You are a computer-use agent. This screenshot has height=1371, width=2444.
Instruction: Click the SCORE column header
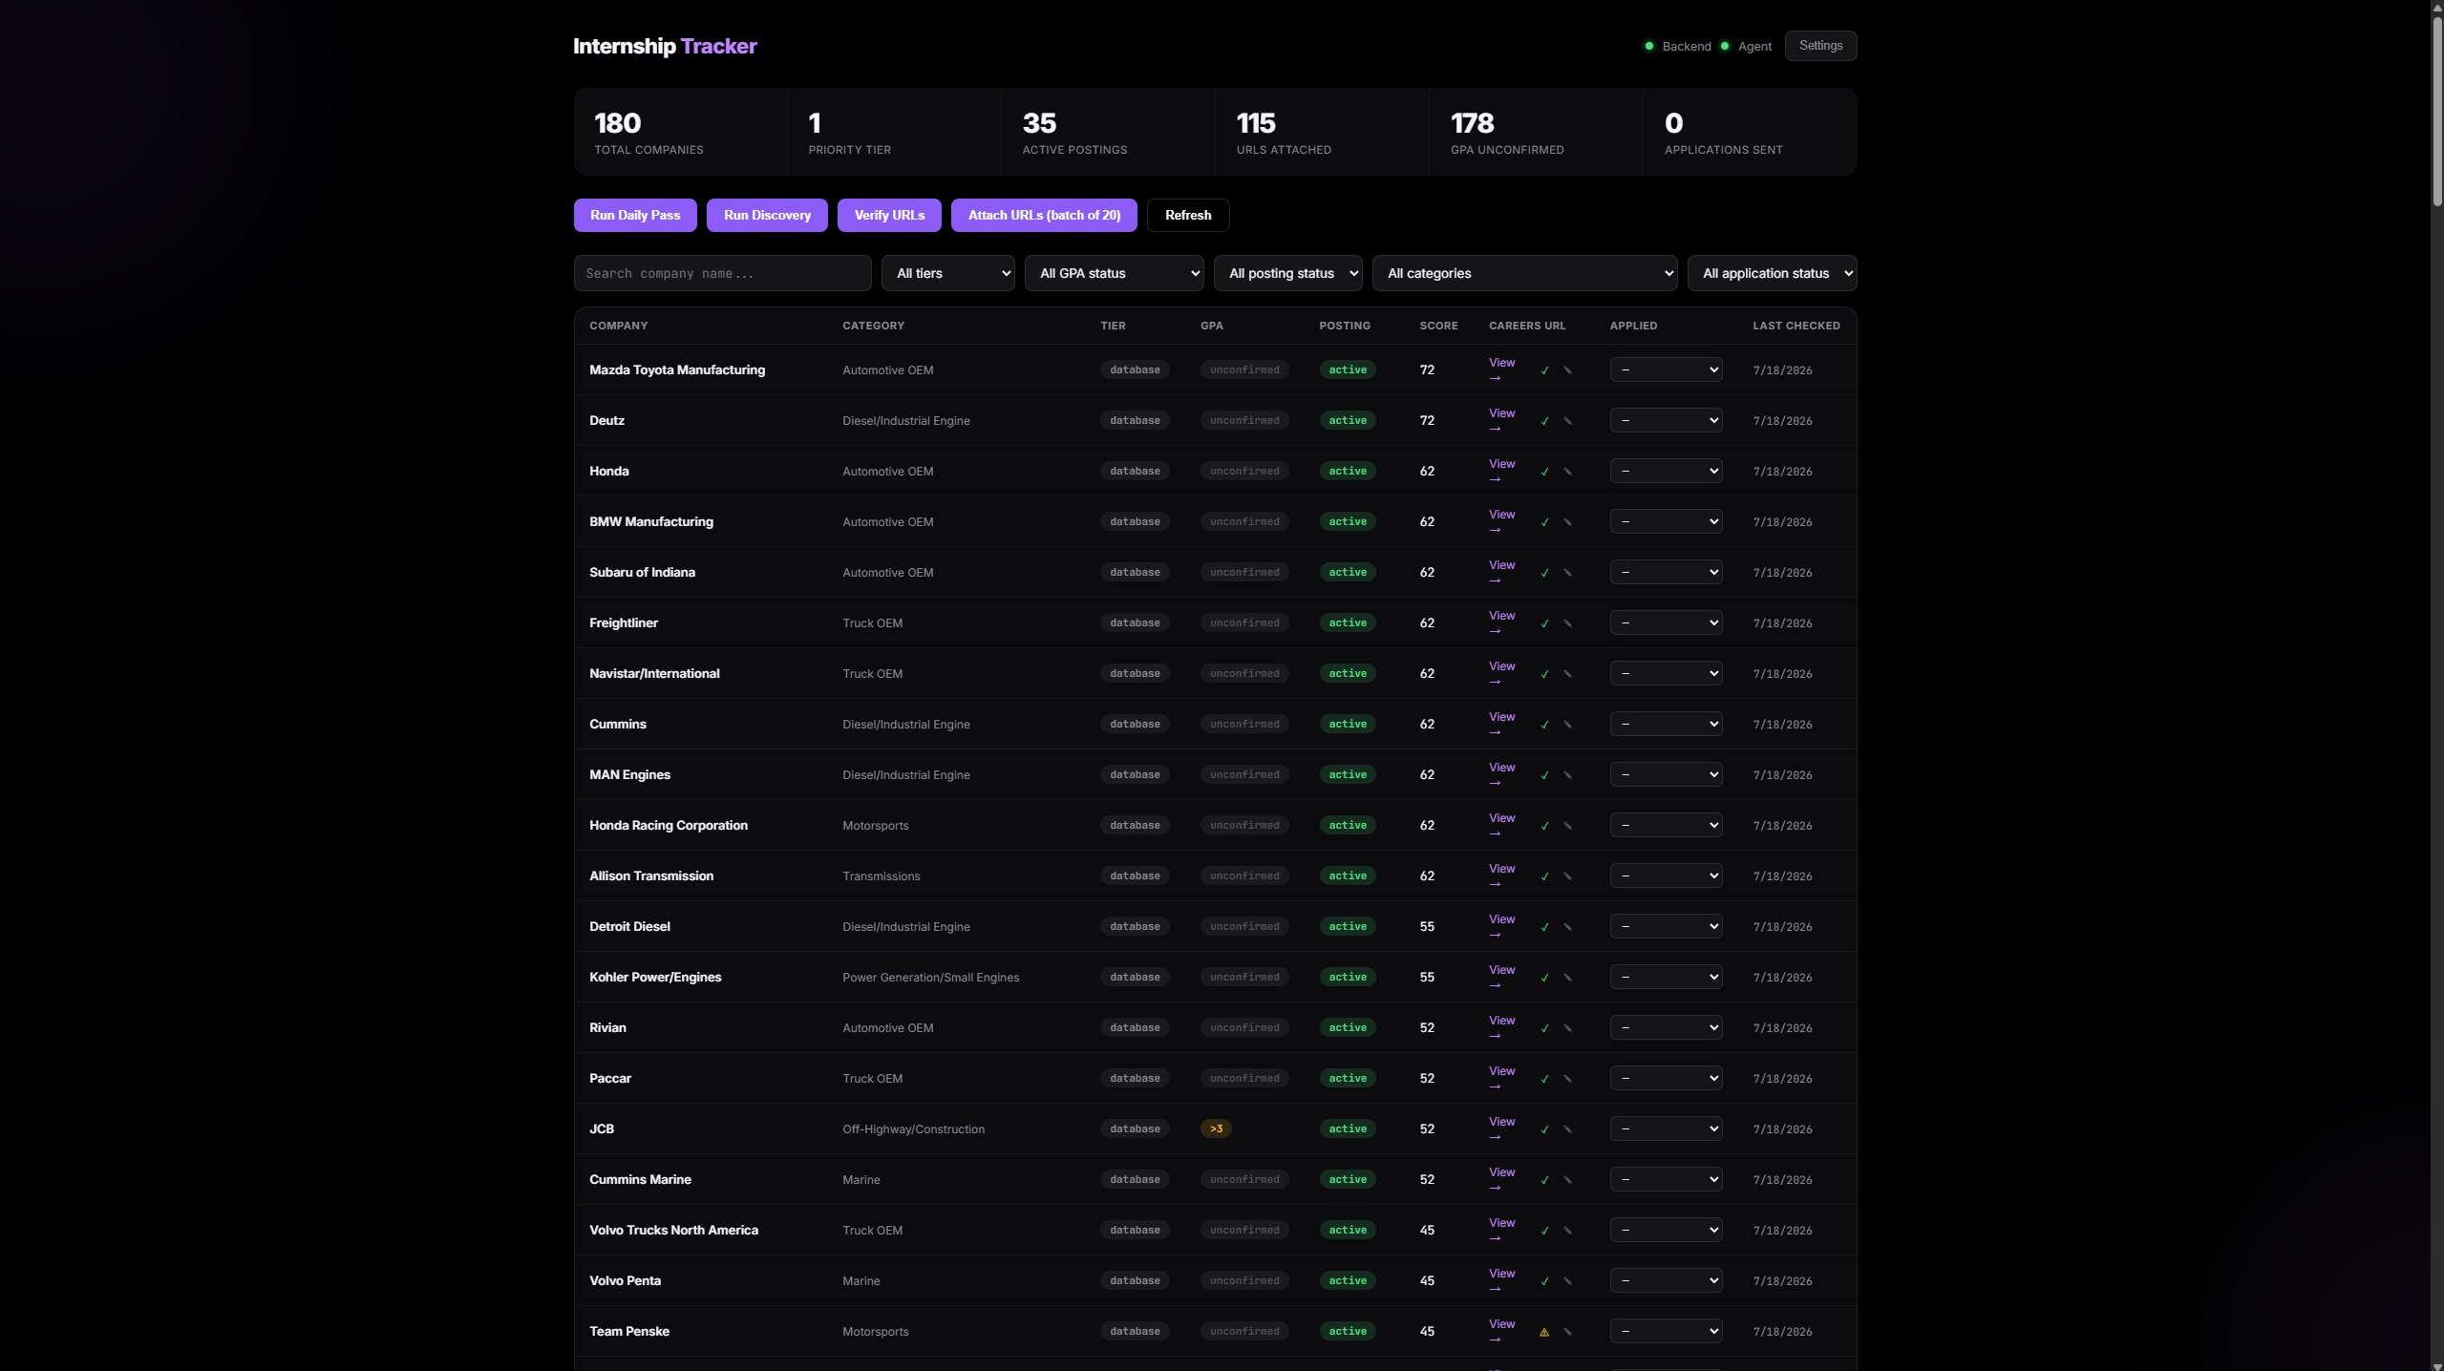click(x=1438, y=326)
